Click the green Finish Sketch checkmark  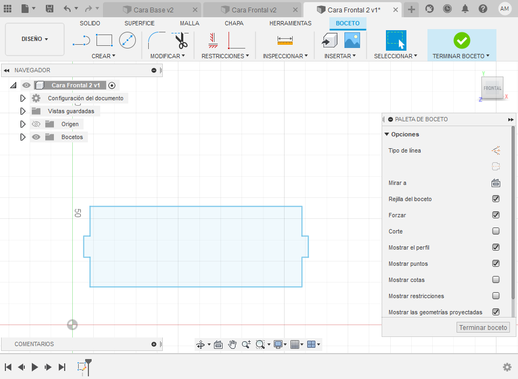coord(462,40)
